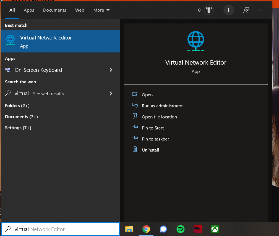Click the search box magnifier icon
Viewport: 279px width, 236px height.
coord(8,229)
